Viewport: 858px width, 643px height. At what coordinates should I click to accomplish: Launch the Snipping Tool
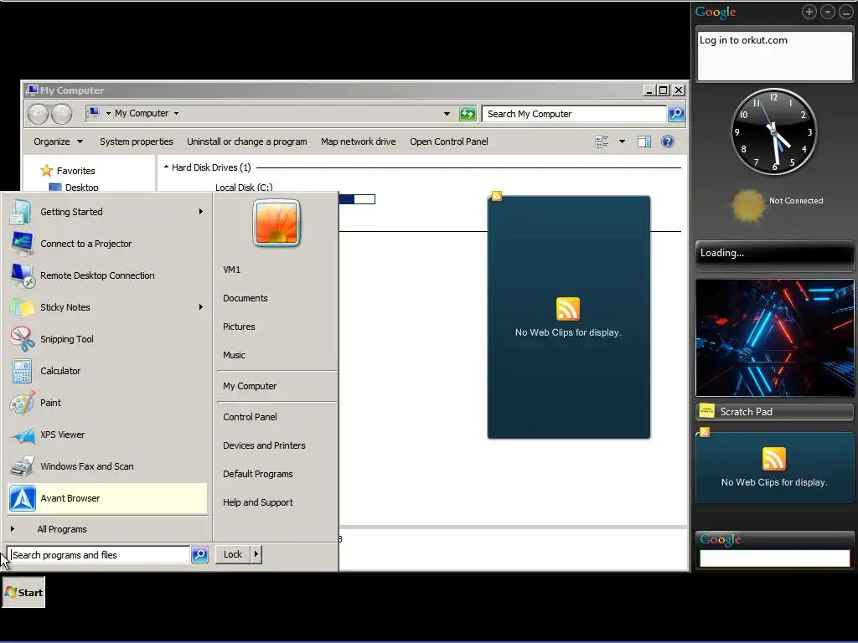click(107, 339)
